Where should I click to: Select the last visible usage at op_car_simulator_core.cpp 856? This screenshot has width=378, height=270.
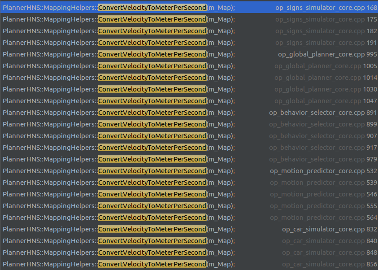tap(179, 264)
